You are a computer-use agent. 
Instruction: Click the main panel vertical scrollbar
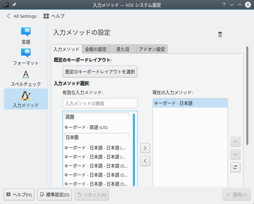[247, 95]
